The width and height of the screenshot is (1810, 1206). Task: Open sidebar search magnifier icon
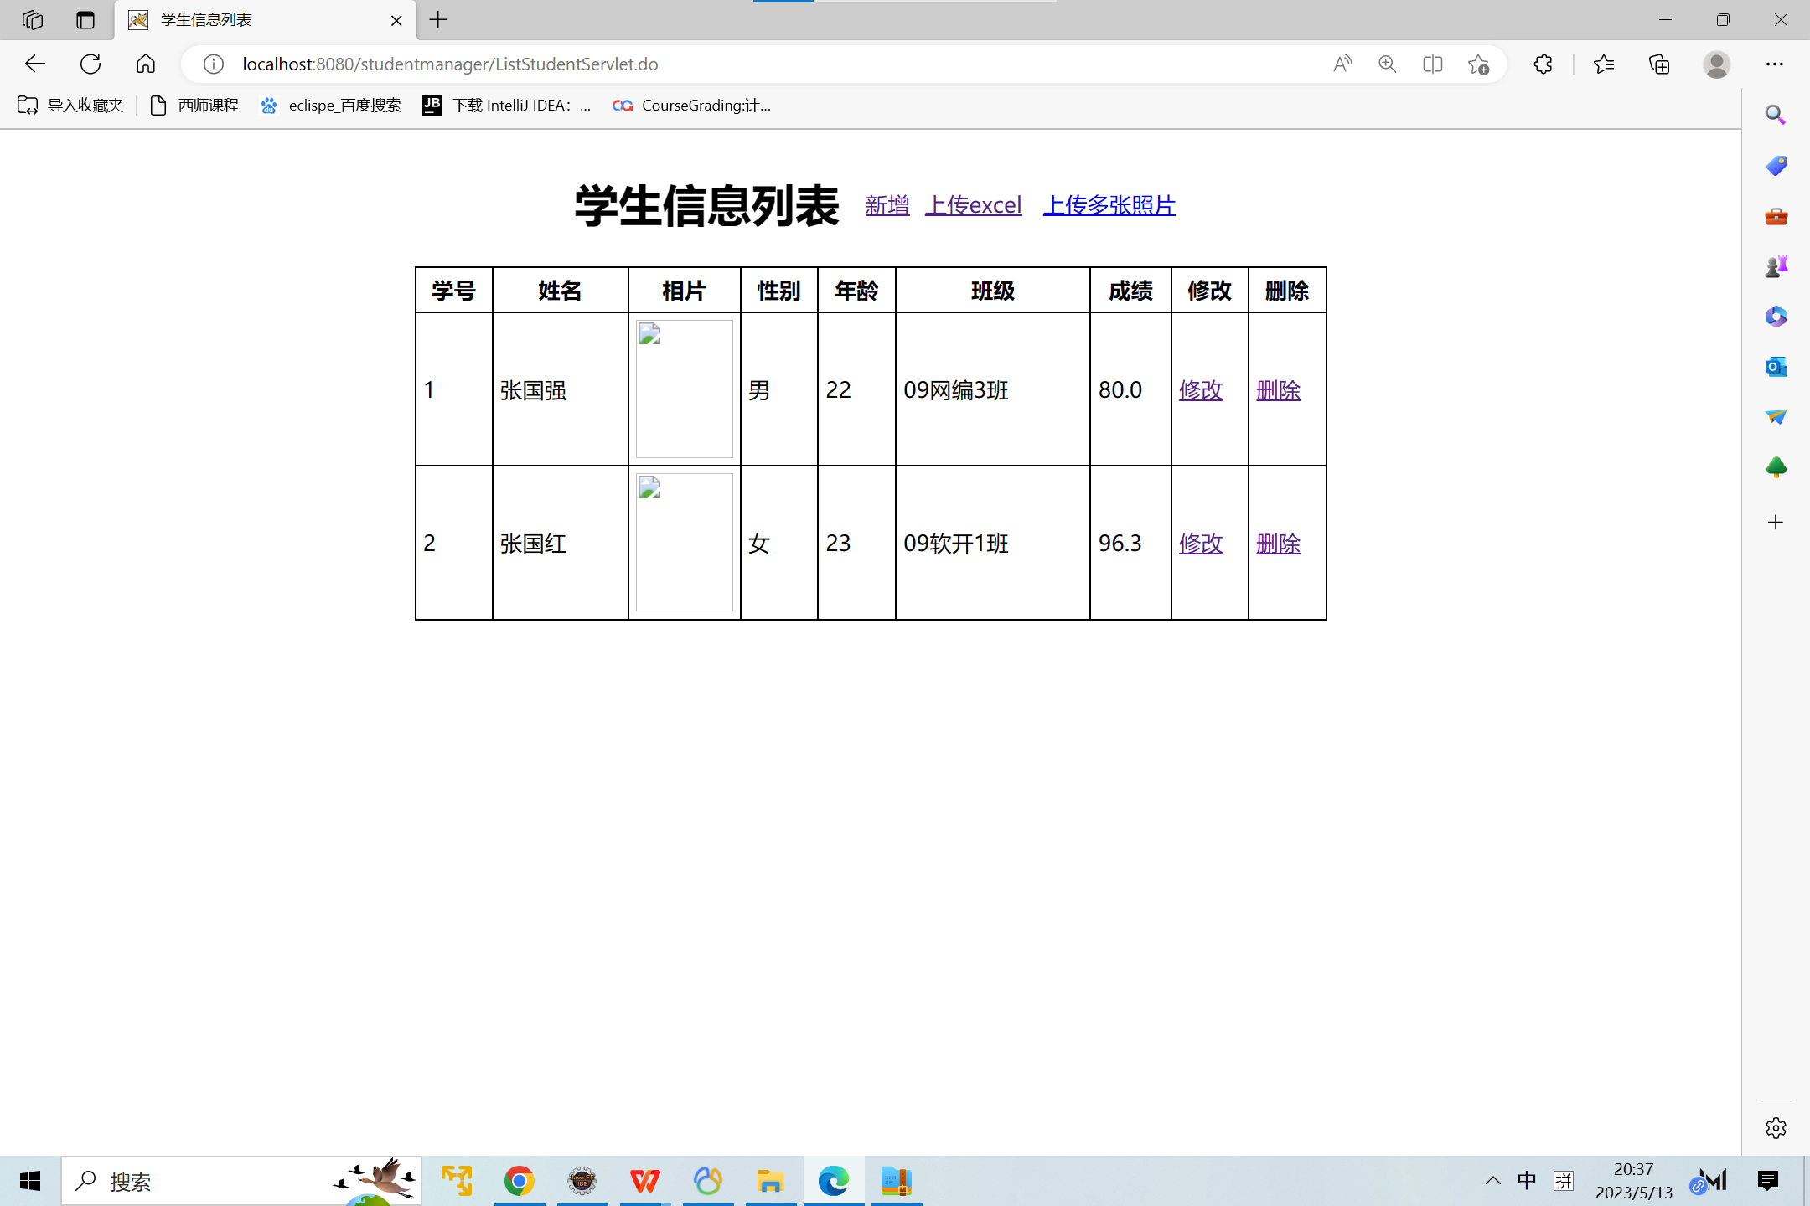click(x=1776, y=115)
